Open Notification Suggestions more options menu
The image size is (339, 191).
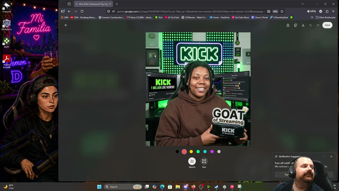tap(324, 157)
